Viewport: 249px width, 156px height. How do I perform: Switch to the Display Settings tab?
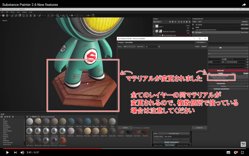(158, 145)
